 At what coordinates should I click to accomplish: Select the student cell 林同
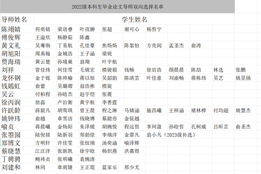[x=40, y=167]
